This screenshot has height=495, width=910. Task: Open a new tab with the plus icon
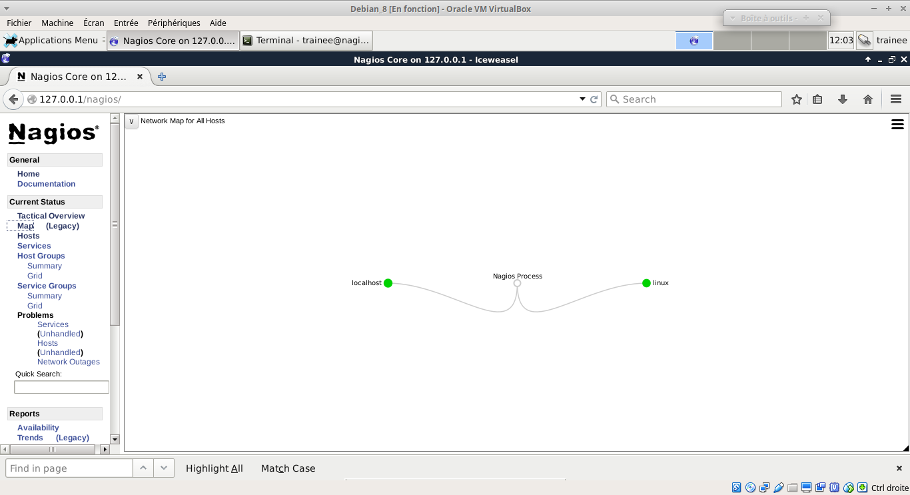pyautogui.click(x=162, y=77)
